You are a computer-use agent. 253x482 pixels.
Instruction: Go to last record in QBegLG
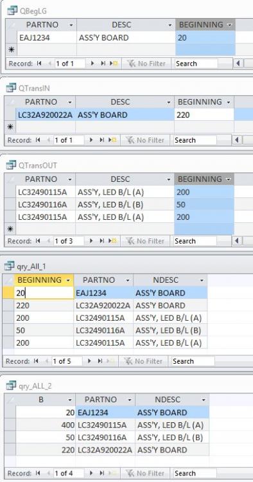[x=103, y=64]
